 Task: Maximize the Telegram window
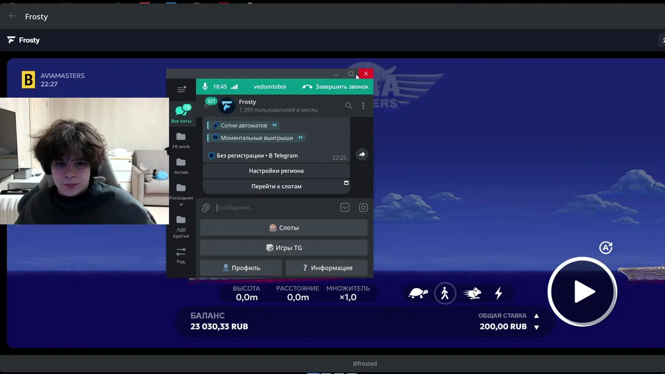tap(351, 74)
